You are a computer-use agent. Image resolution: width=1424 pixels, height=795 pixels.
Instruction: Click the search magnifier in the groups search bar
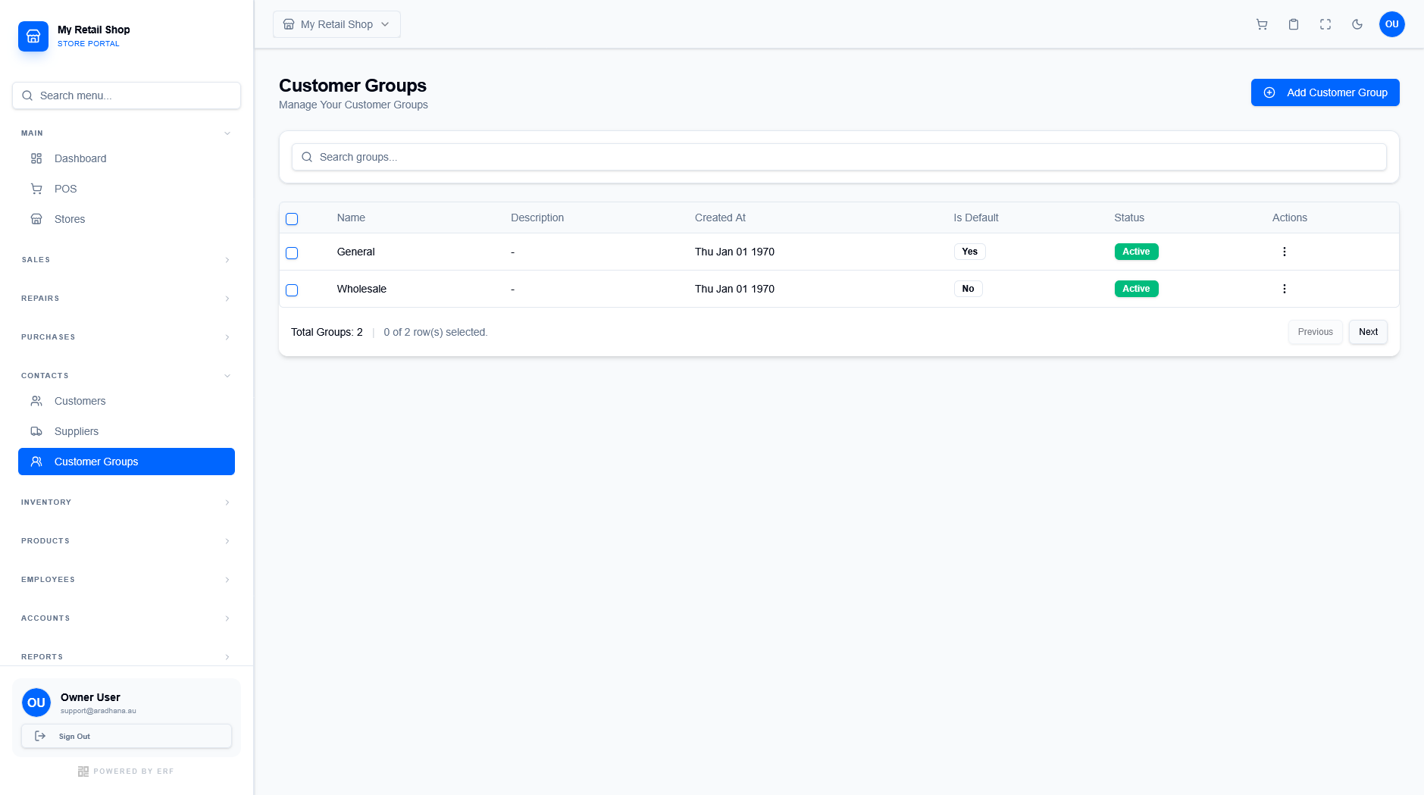307,157
